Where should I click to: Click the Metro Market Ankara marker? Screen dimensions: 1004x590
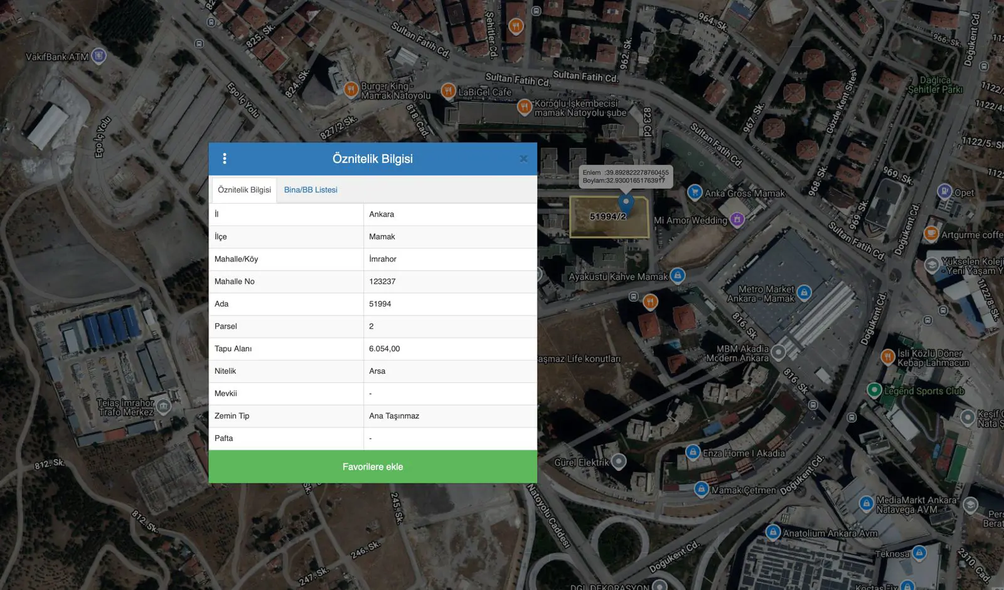tap(804, 292)
